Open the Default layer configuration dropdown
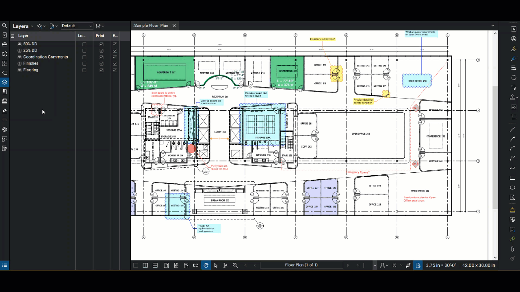The width and height of the screenshot is (520, 292). click(x=77, y=26)
